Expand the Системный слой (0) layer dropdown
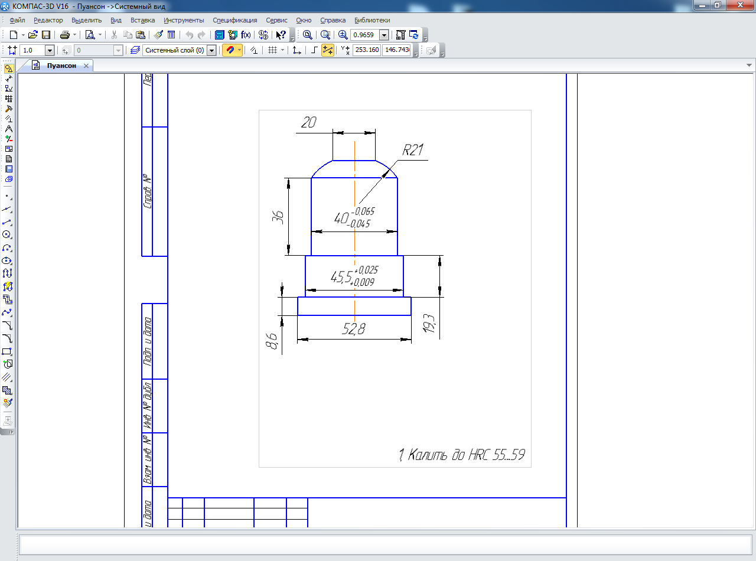 point(211,50)
